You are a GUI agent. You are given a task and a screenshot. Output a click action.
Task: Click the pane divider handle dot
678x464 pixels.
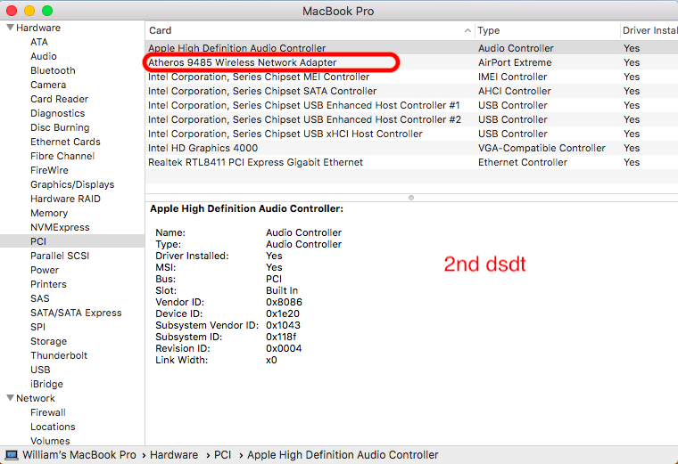click(411, 197)
